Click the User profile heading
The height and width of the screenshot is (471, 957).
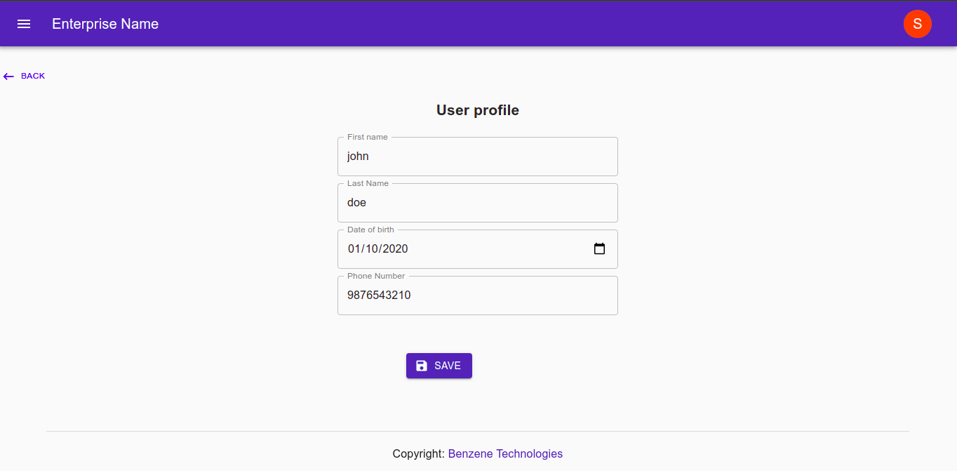pyautogui.click(x=477, y=110)
